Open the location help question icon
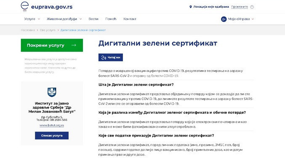Screen dimensions: 285x160 pos(252,7)
